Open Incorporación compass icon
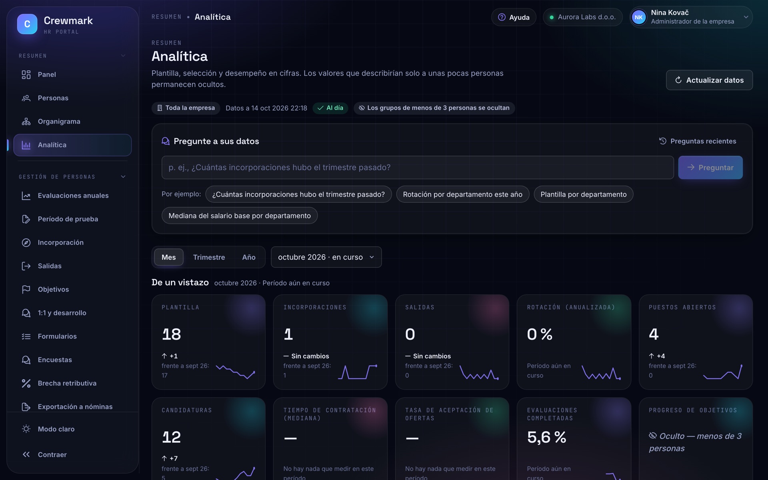The image size is (768, 480). [26, 242]
